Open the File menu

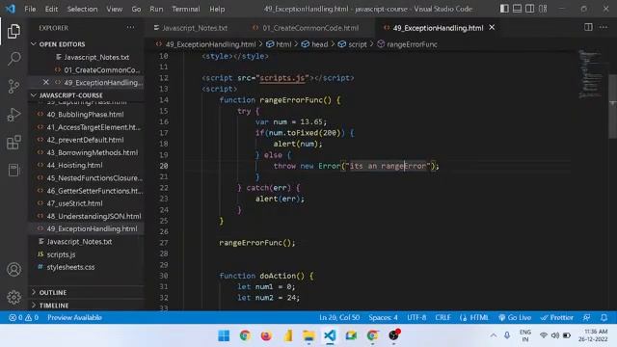[30, 9]
